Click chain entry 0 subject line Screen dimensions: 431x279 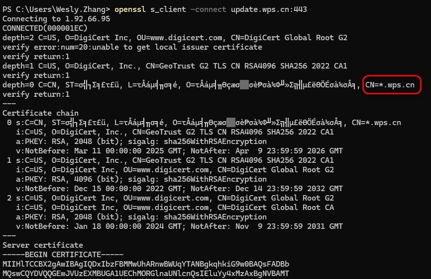point(204,123)
